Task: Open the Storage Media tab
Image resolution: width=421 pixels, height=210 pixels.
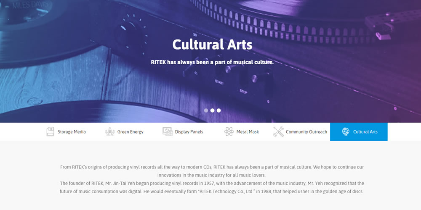Action: [72, 132]
